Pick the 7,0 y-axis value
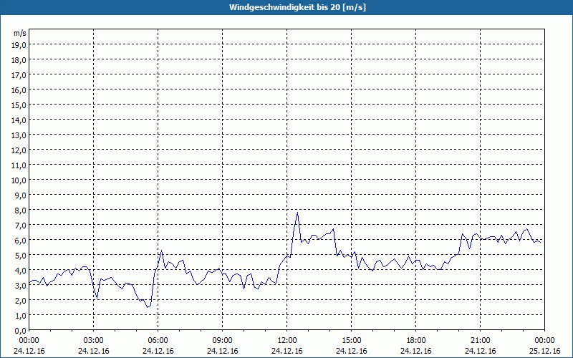Image resolution: width=573 pixels, height=358 pixels. (20, 225)
